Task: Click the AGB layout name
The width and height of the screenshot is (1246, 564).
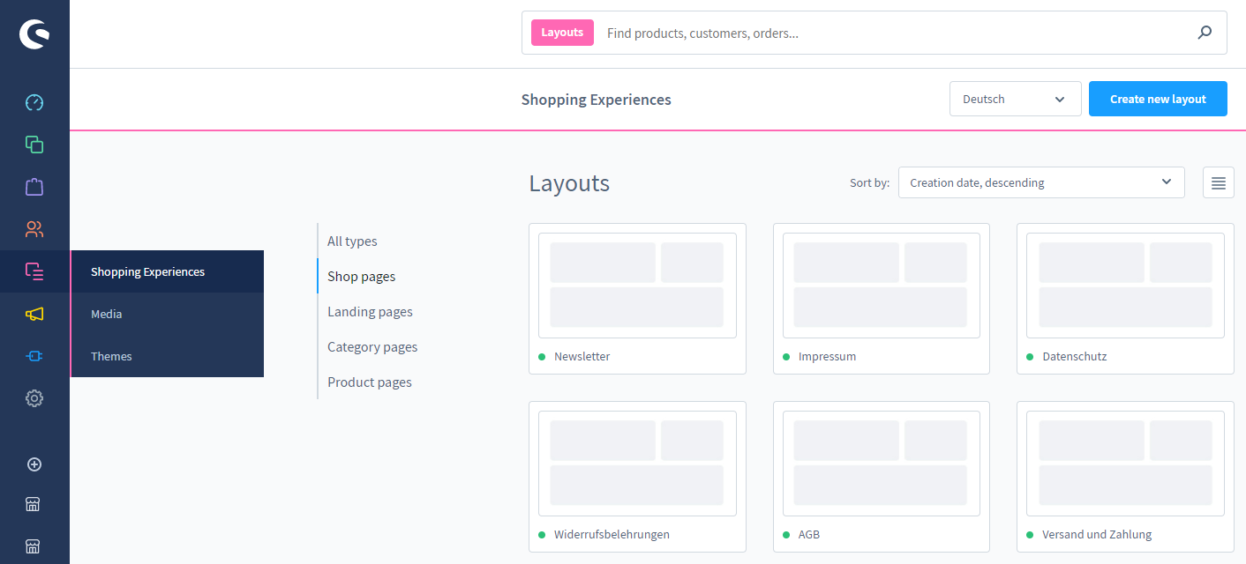Action: click(x=809, y=534)
